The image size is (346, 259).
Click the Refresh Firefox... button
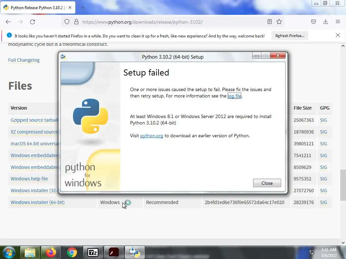pos(290,36)
